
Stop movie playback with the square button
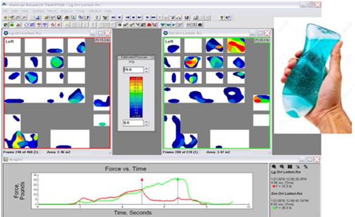(x=133, y=17)
